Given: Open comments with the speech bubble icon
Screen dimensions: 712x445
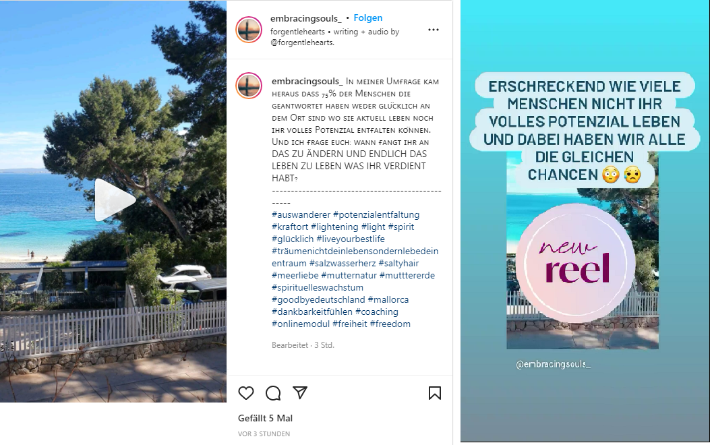Looking at the screenshot, I should (273, 393).
